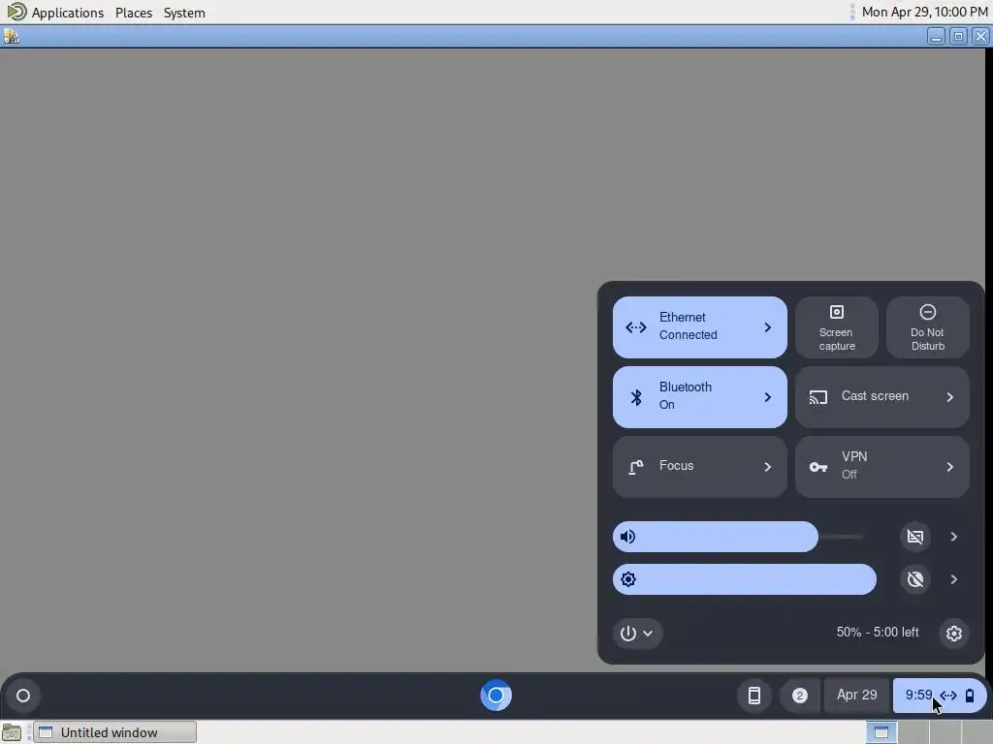The height and width of the screenshot is (744, 993).
Task: Open the notification counter badge
Action: pos(800,696)
